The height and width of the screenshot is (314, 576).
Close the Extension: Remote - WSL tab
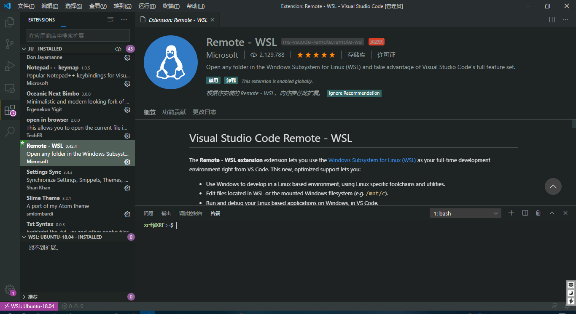(213, 20)
